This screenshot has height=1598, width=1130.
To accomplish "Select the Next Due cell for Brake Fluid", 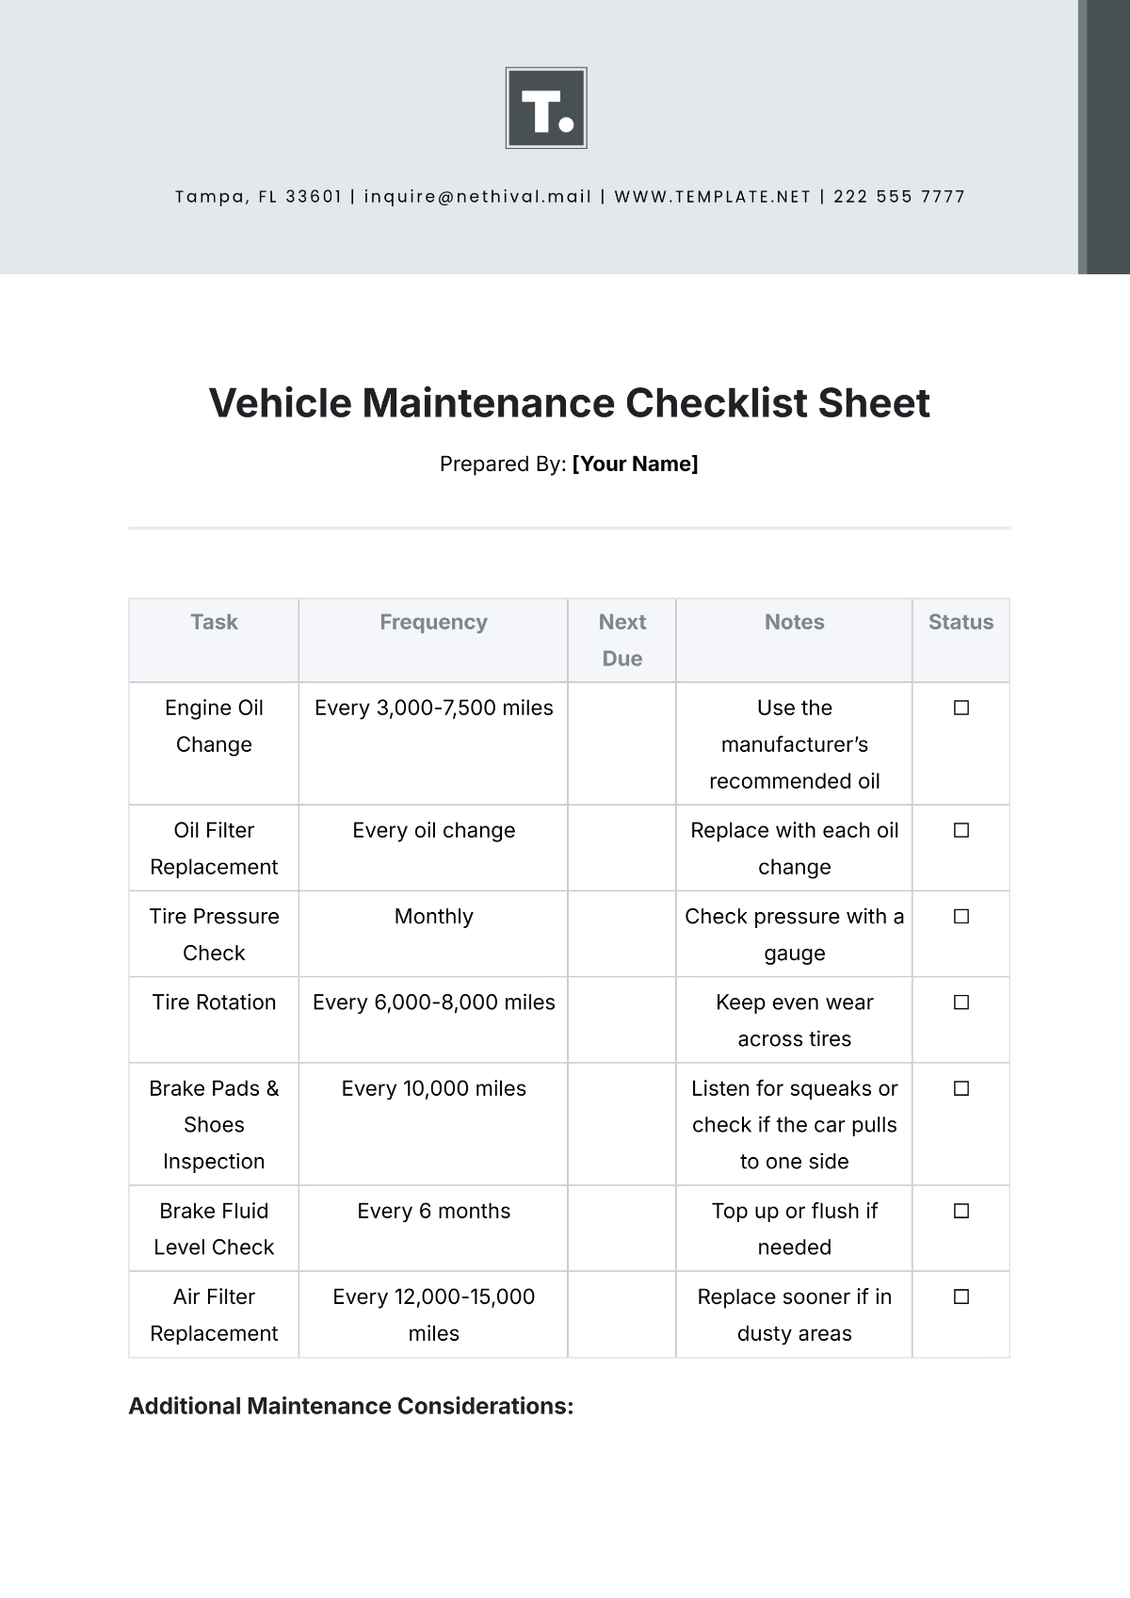I will coord(621,1228).
